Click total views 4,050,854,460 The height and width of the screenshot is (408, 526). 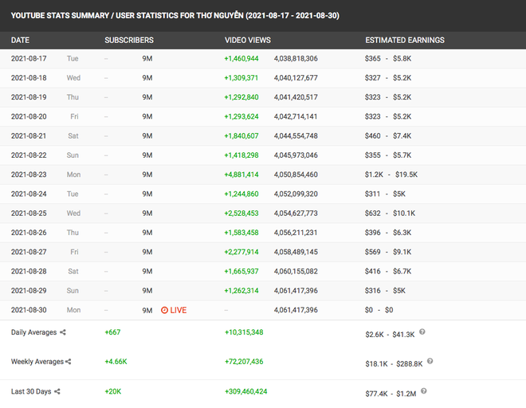click(296, 175)
